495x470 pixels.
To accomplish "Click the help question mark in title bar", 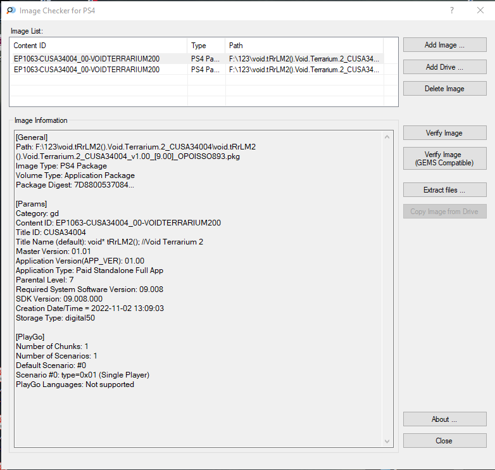I will (x=452, y=10).
